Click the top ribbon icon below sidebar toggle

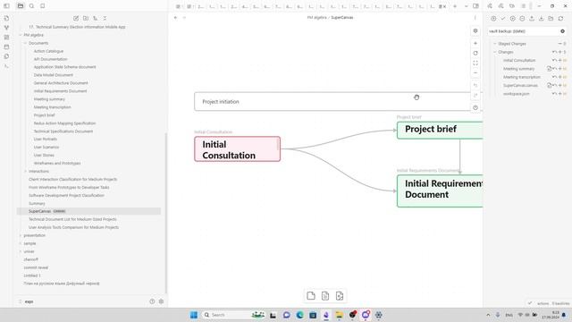click(6, 18)
